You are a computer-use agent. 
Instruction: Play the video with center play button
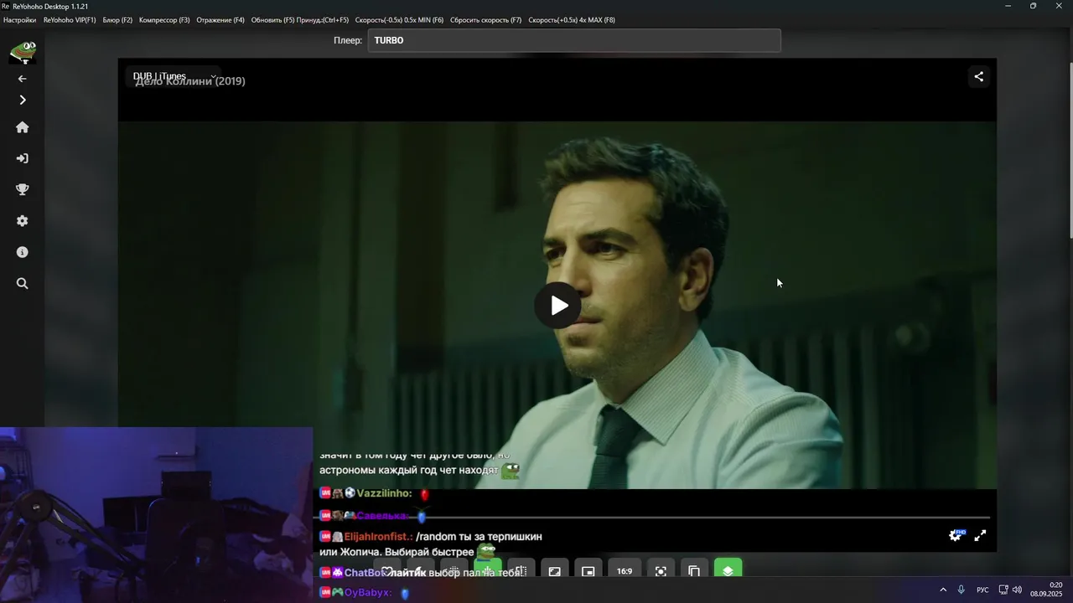click(x=557, y=305)
